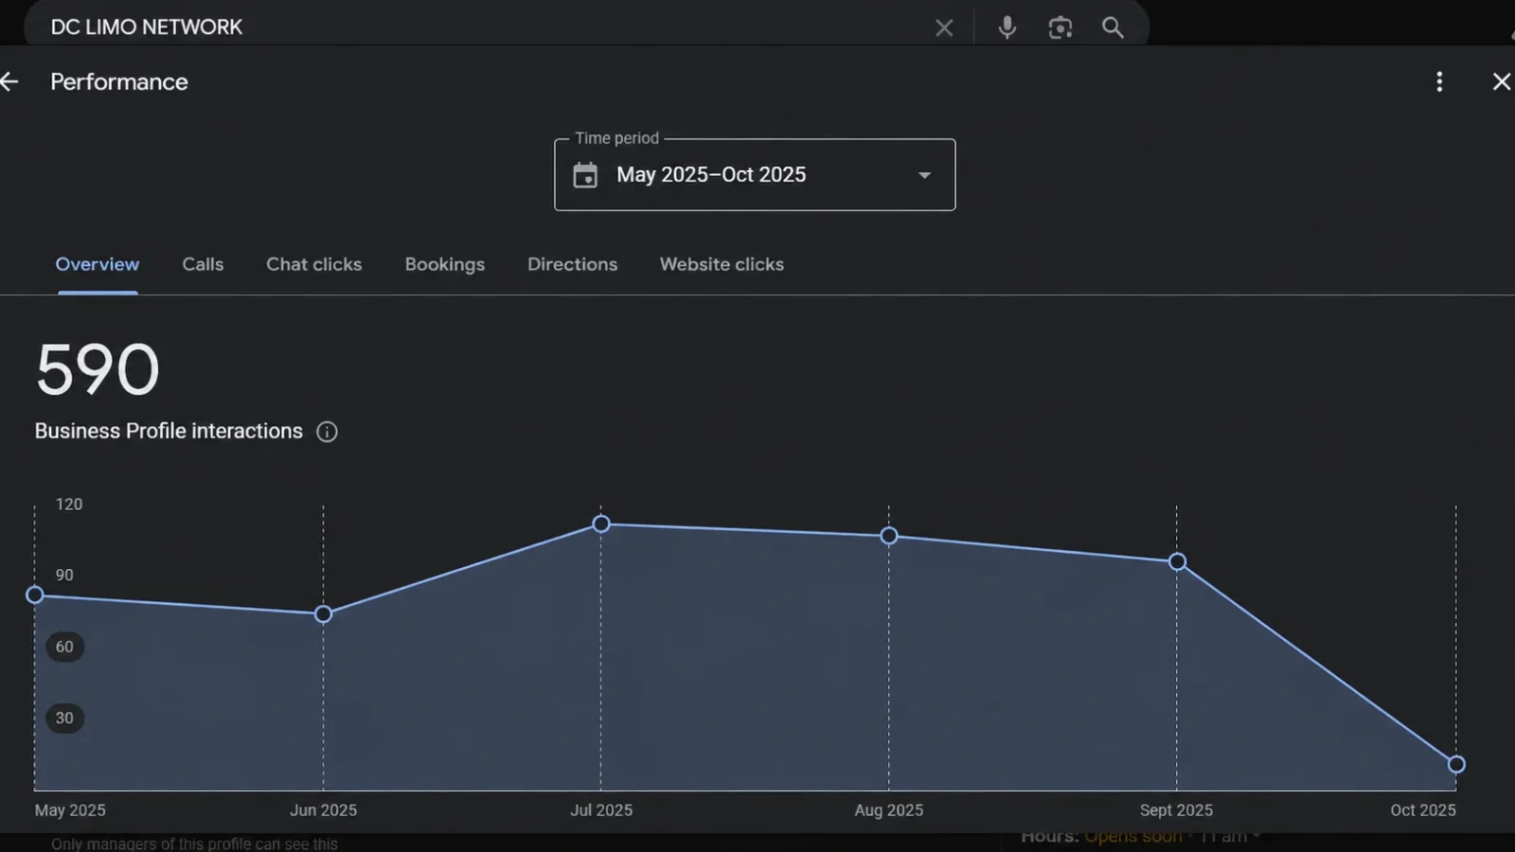
Task: Click the Aug 2025 axis label
Action: tap(889, 810)
